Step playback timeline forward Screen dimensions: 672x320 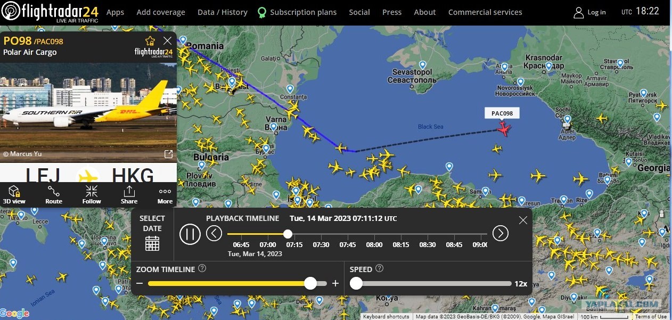click(501, 233)
